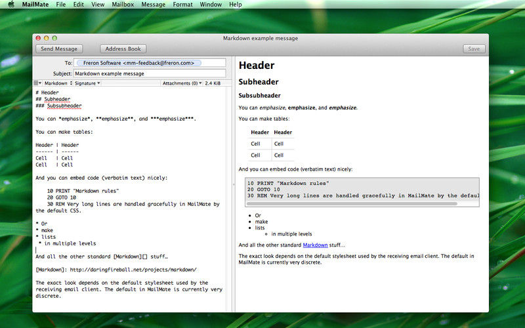The image size is (525, 328).
Task: Click the large 'Header' heading in the preview
Action: 257,65
